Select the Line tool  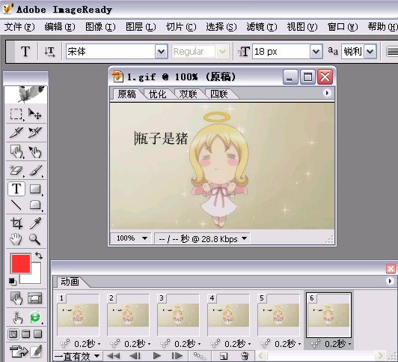[x=16, y=205]
